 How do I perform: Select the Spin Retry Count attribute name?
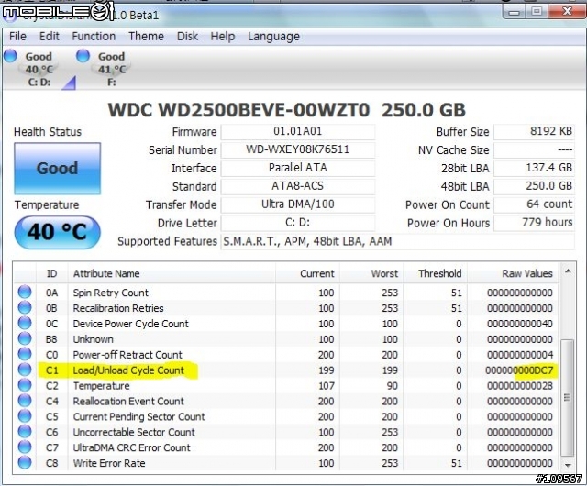[x=110, y=293]
